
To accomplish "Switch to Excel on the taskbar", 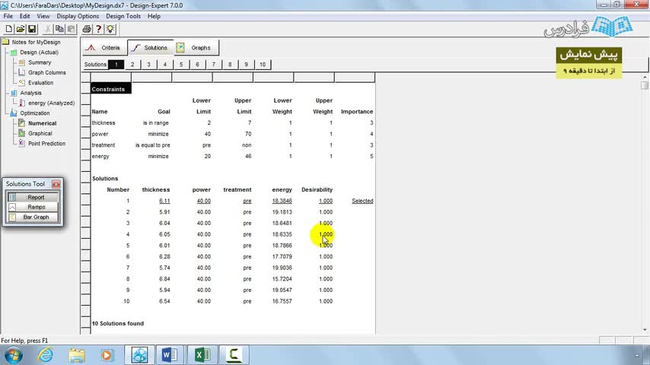I will [x=202, y=355].
